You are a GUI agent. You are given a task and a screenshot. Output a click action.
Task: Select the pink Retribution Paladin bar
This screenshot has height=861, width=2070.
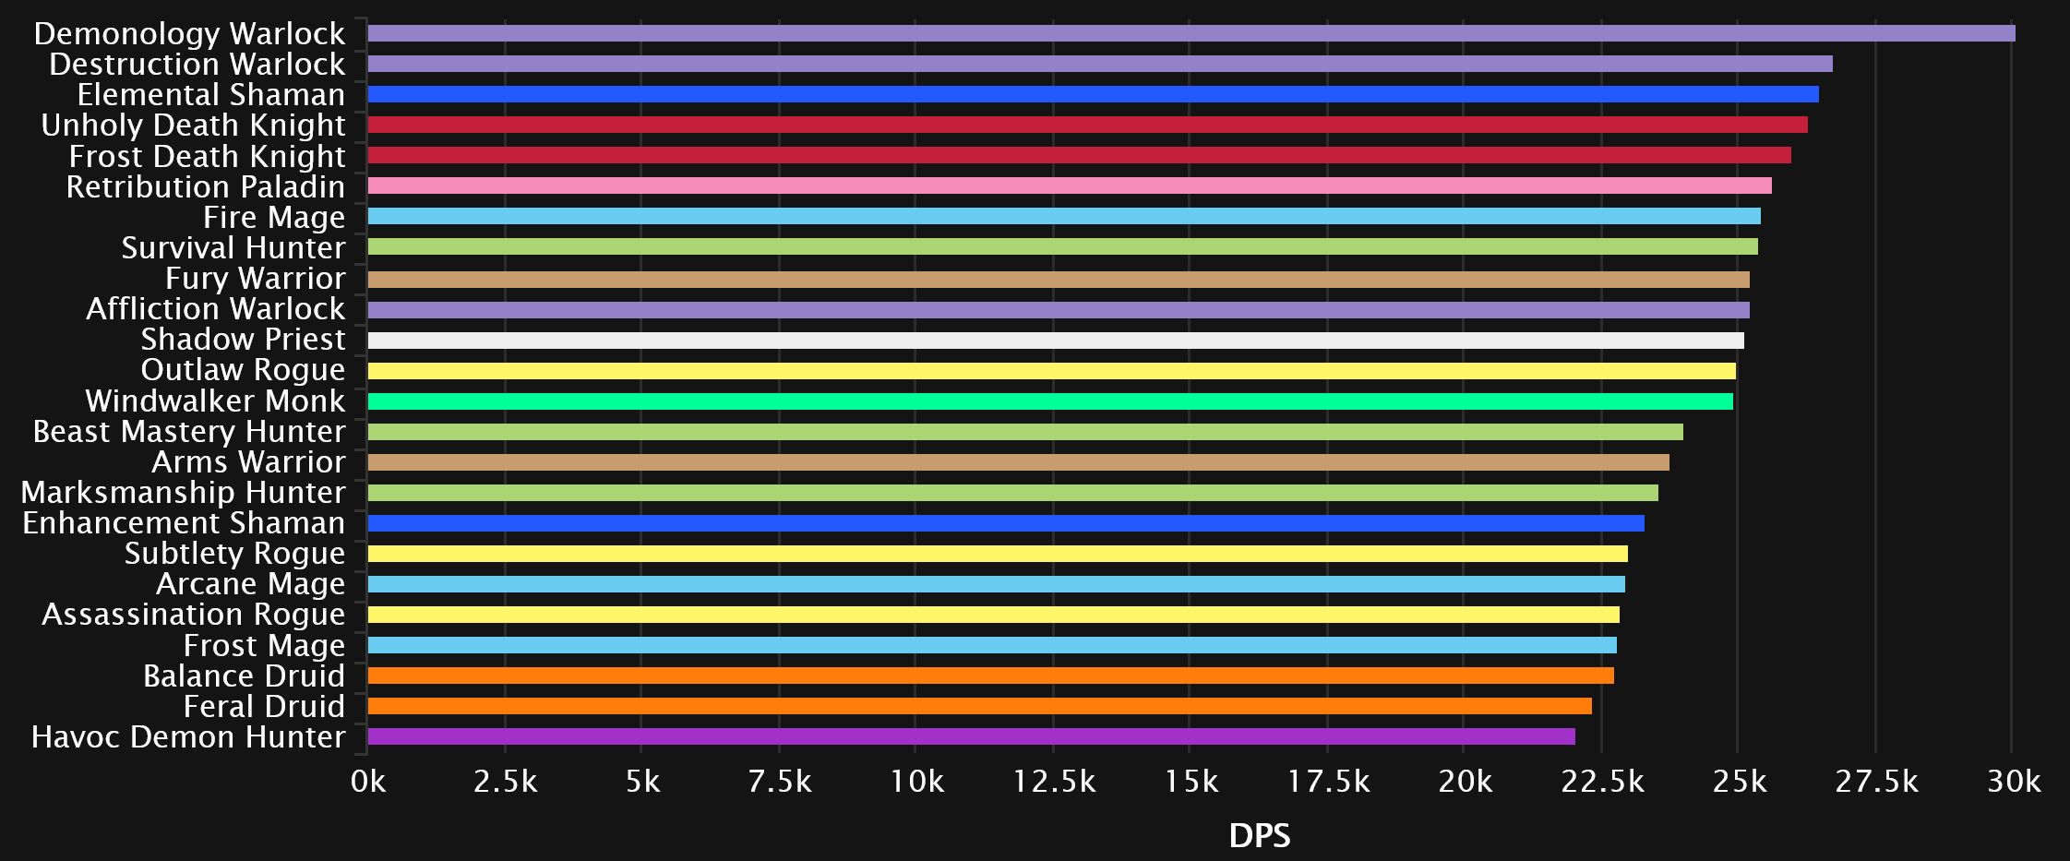point(1069,185)
